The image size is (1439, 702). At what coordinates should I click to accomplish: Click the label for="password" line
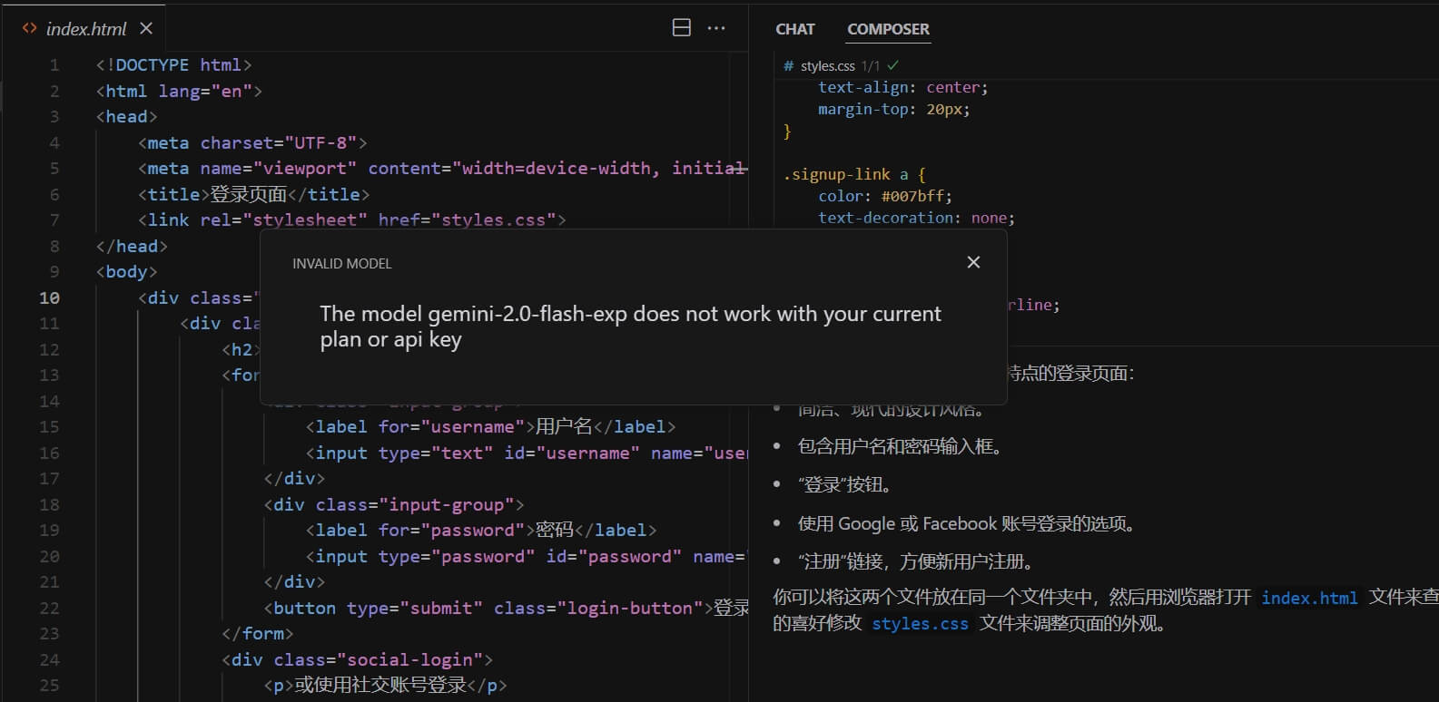pyautogui.click(x=480, y=530)
